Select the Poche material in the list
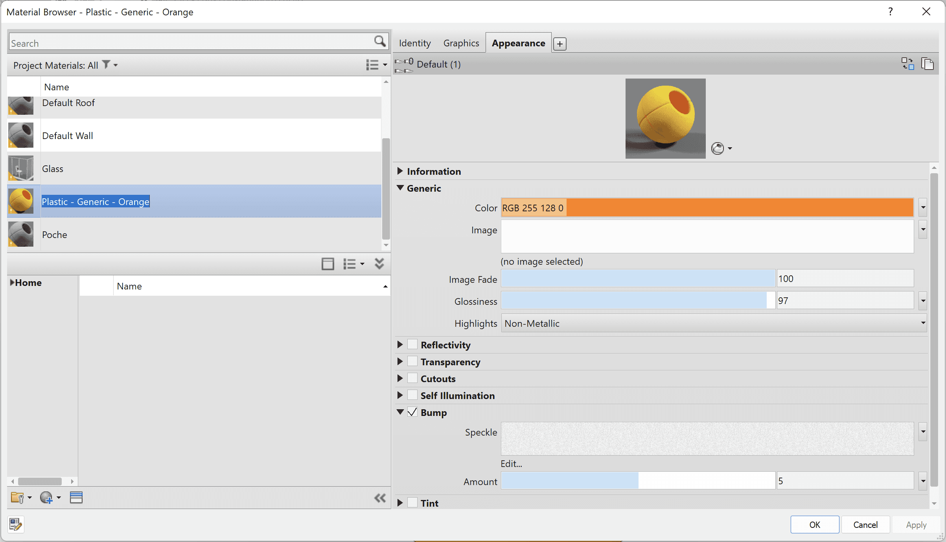The height and width of the screenshot is (542, 946). coord(55,234)
